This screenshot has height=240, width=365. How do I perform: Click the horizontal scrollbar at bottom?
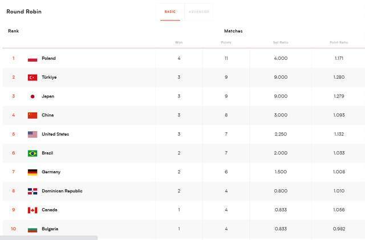tap(48, 238)
